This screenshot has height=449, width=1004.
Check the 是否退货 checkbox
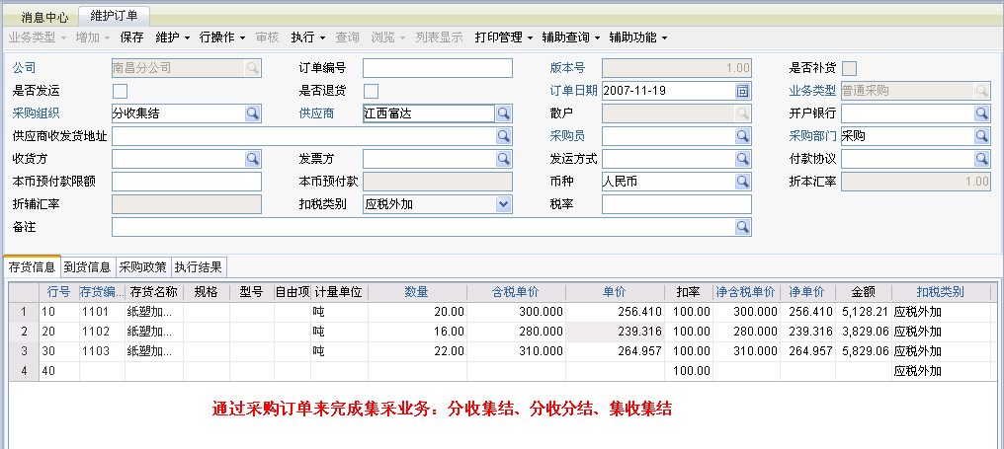371,91
